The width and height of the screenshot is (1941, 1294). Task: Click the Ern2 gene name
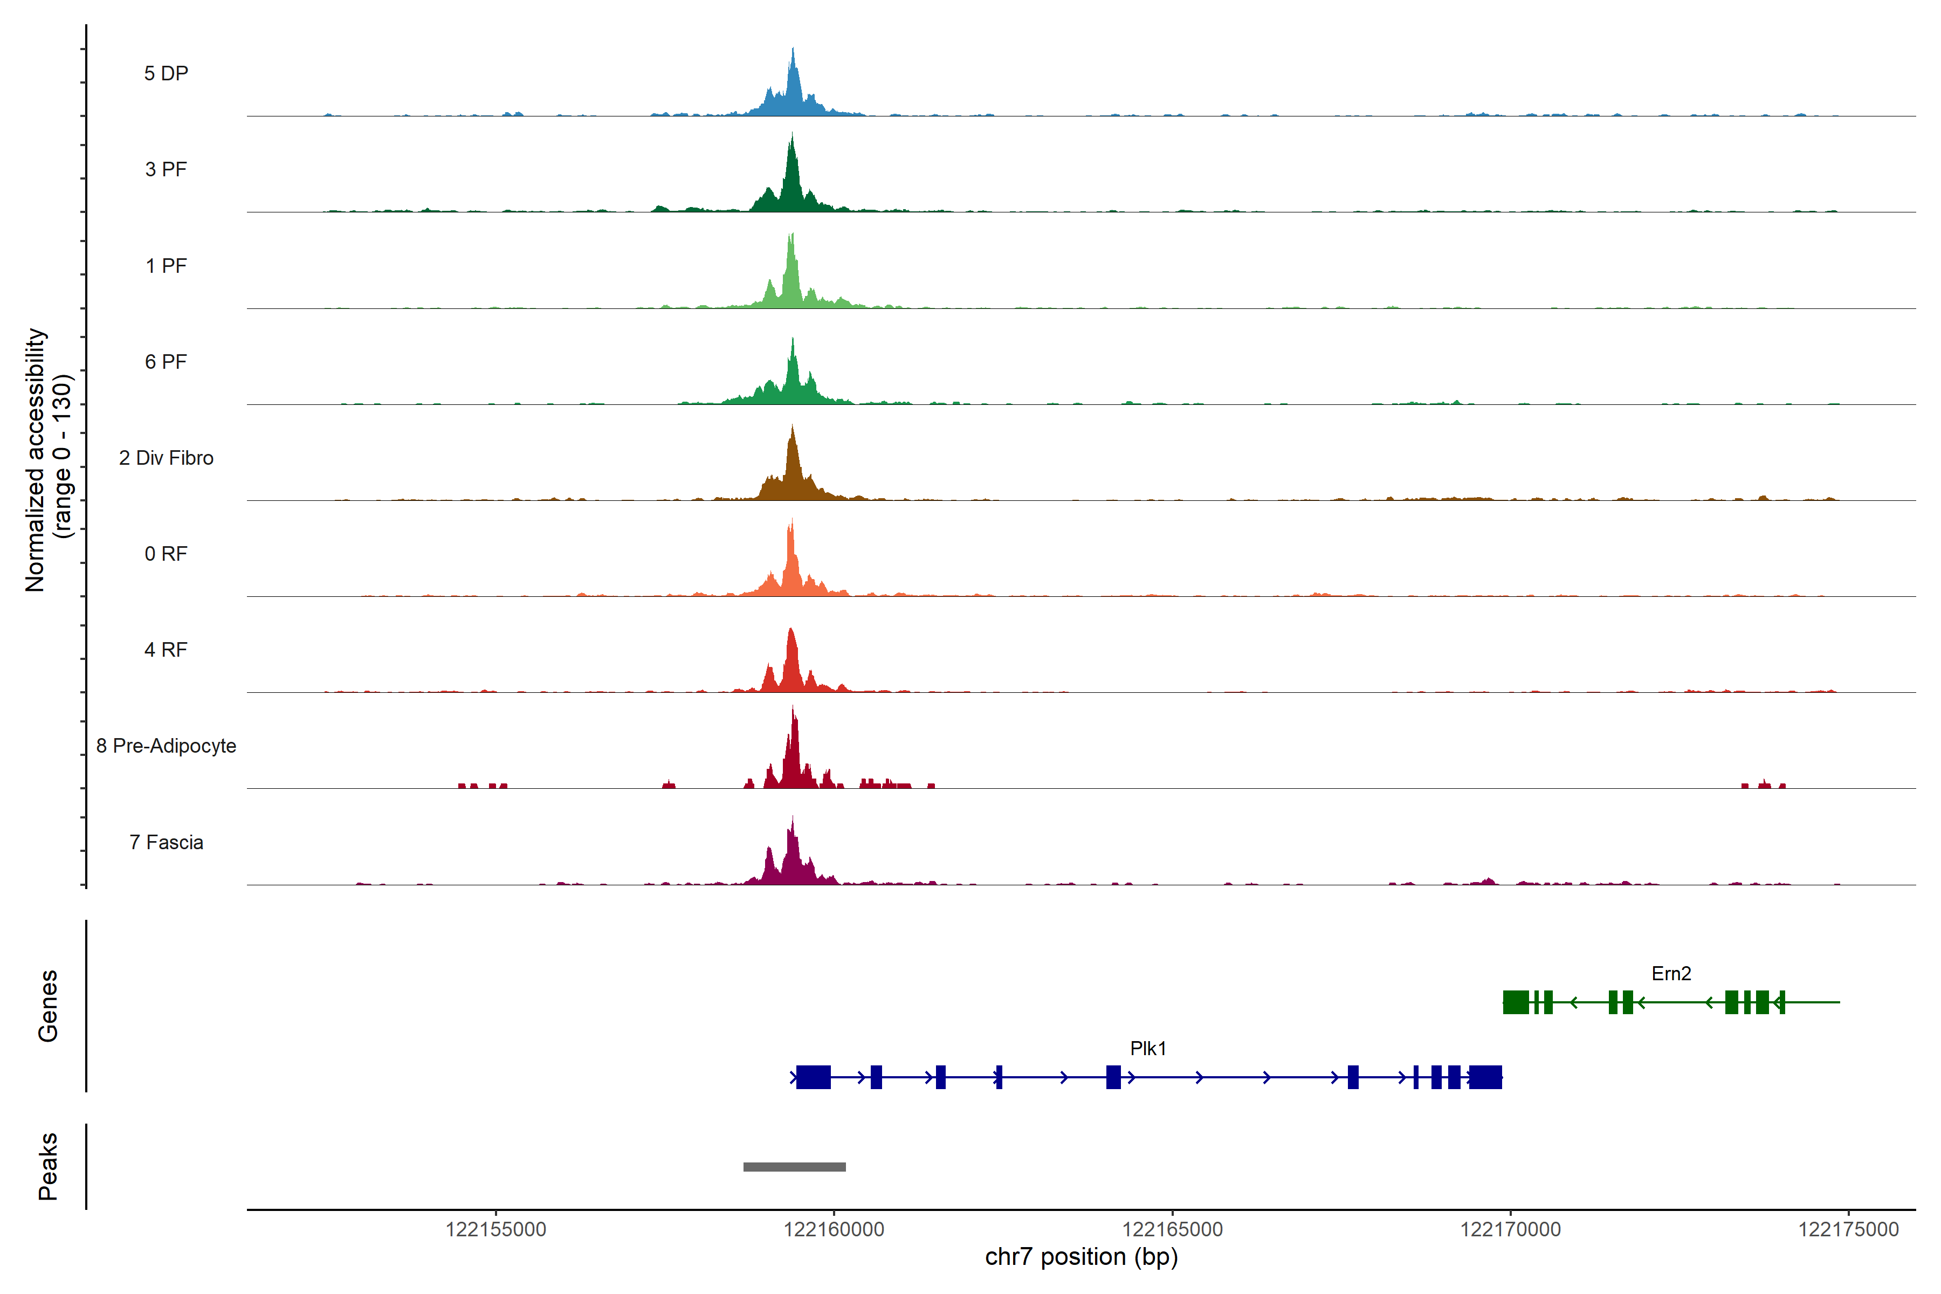click(1671, 974)
